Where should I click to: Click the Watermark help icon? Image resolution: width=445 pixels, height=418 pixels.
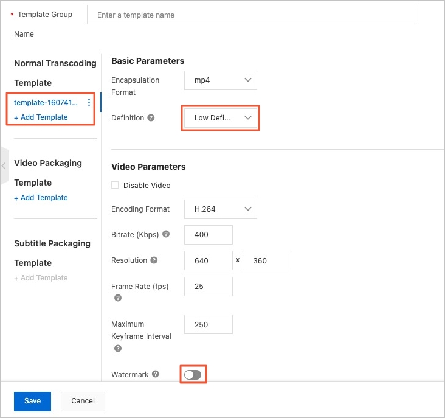(156, 374)
